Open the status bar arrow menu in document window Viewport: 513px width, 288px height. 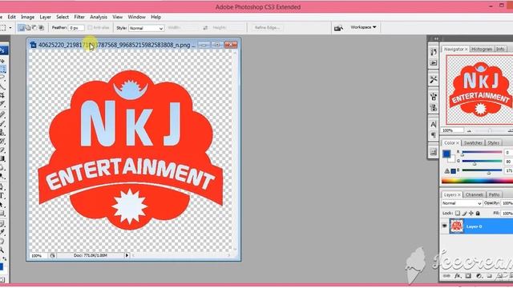click(127, 255)
